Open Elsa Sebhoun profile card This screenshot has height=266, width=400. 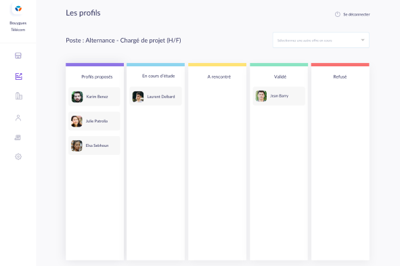coord(94,146)
